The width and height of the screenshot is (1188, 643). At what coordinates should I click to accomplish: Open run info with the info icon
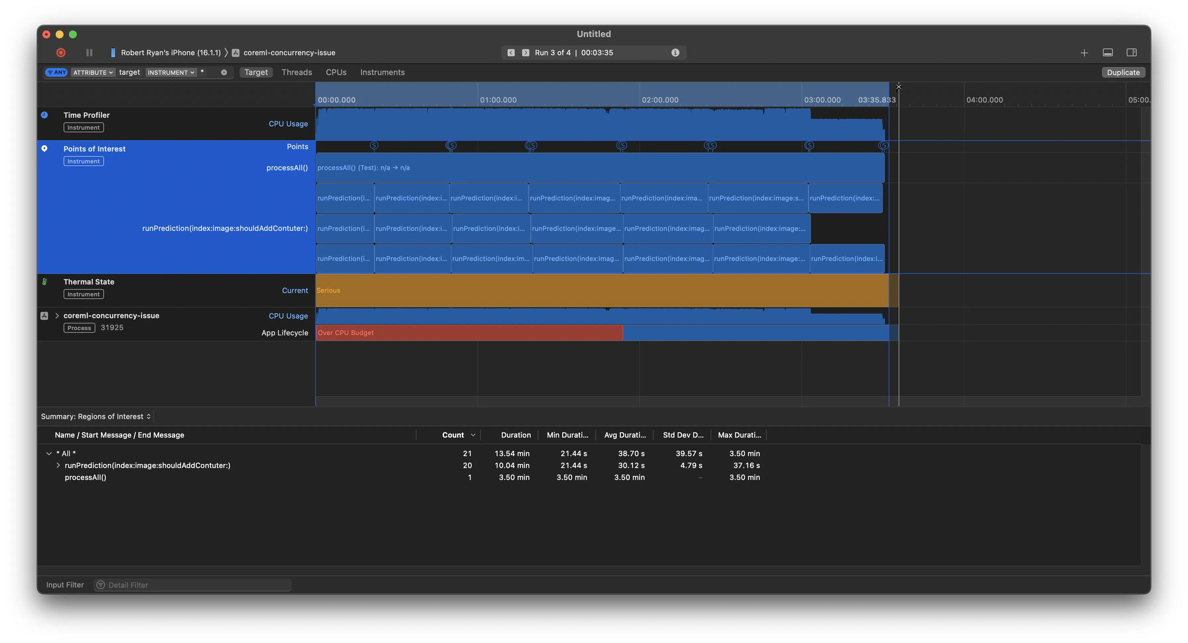coord(675,53)
